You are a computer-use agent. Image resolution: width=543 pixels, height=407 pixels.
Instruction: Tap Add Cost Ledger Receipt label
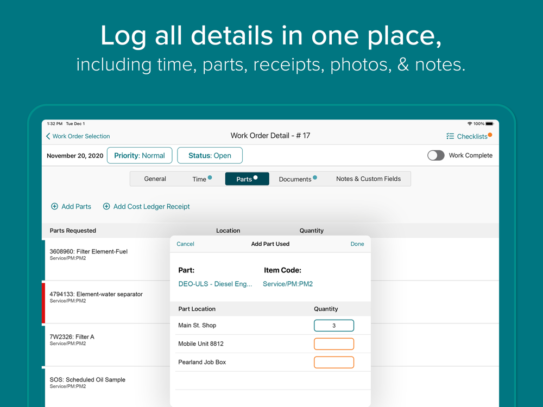coord(151,207)
